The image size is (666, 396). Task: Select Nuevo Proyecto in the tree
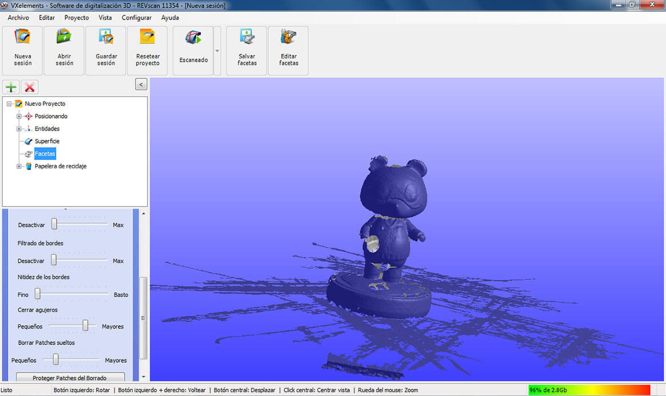(x=45, y=104)
